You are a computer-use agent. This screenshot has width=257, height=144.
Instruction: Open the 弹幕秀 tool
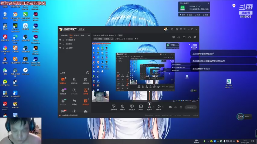click(x=74, y=102)
